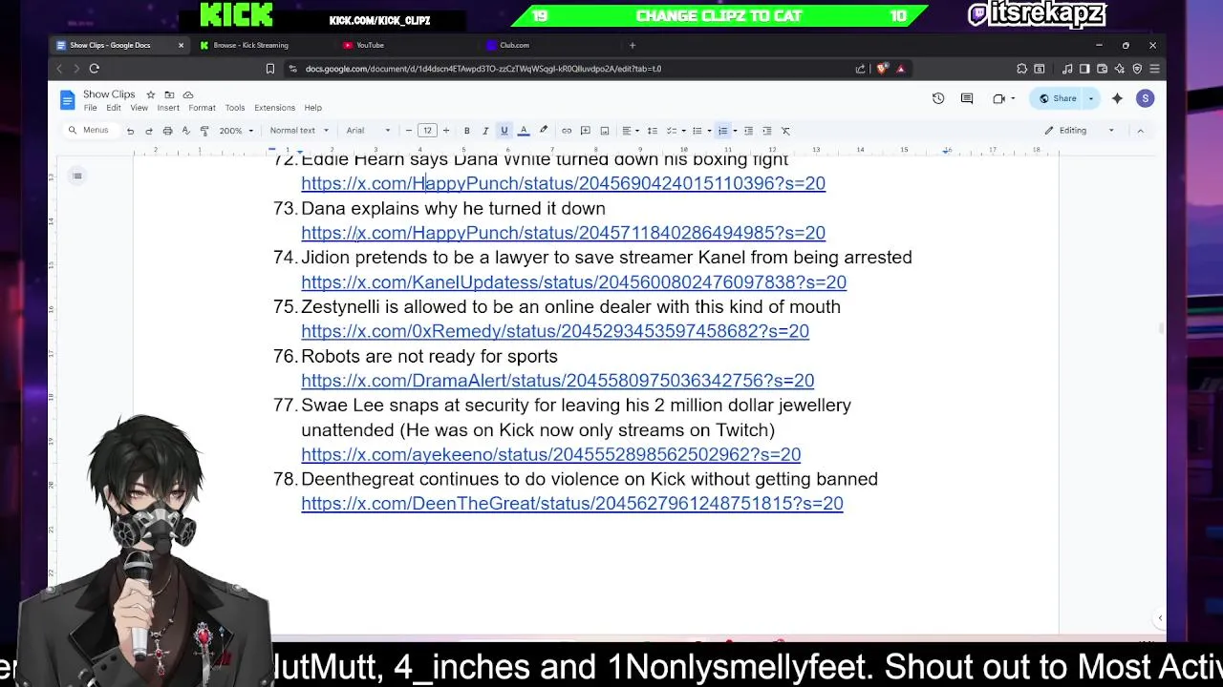Print the document via toolbar icon
Image resolution: width=1223 pixels, height=687 pixels.
pyautogui.click(x=167, y=131)
